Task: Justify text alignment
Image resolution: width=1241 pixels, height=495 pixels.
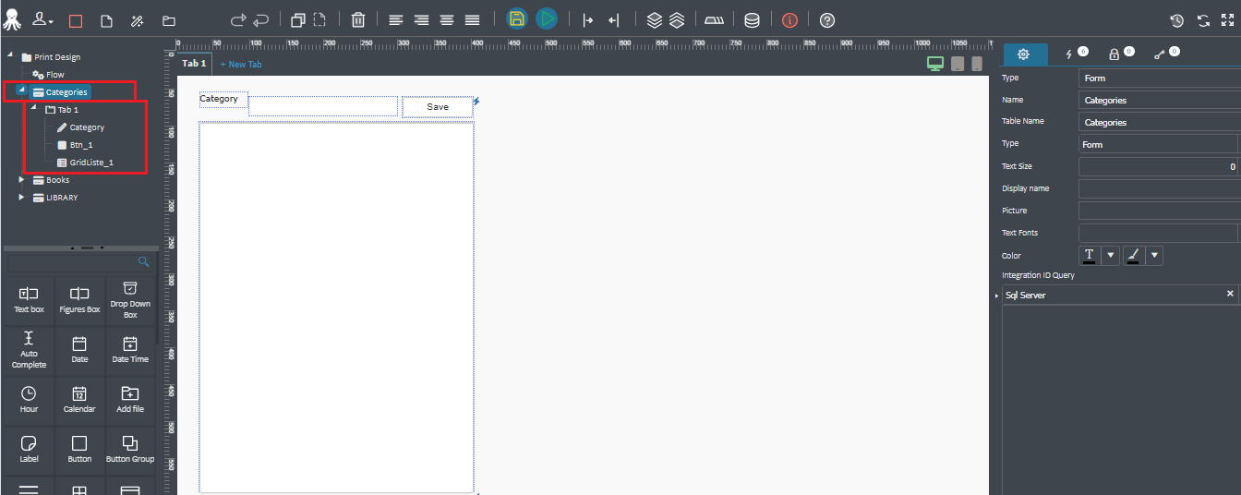Action: tap(472, 19)
